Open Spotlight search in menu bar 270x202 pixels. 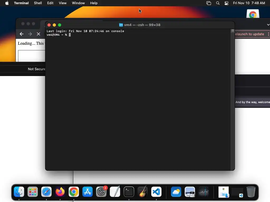point(218,3)
